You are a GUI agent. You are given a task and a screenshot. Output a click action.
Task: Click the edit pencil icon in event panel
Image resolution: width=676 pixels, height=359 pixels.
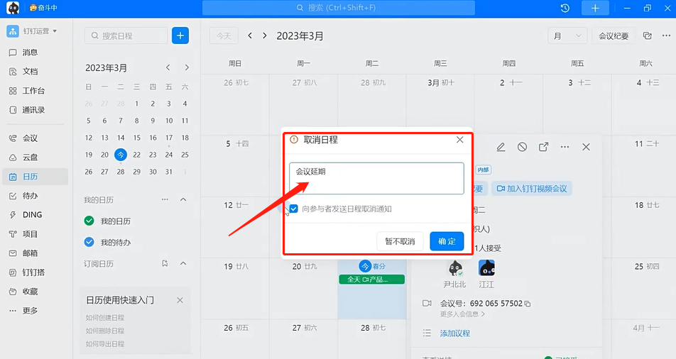coord(501,147)
